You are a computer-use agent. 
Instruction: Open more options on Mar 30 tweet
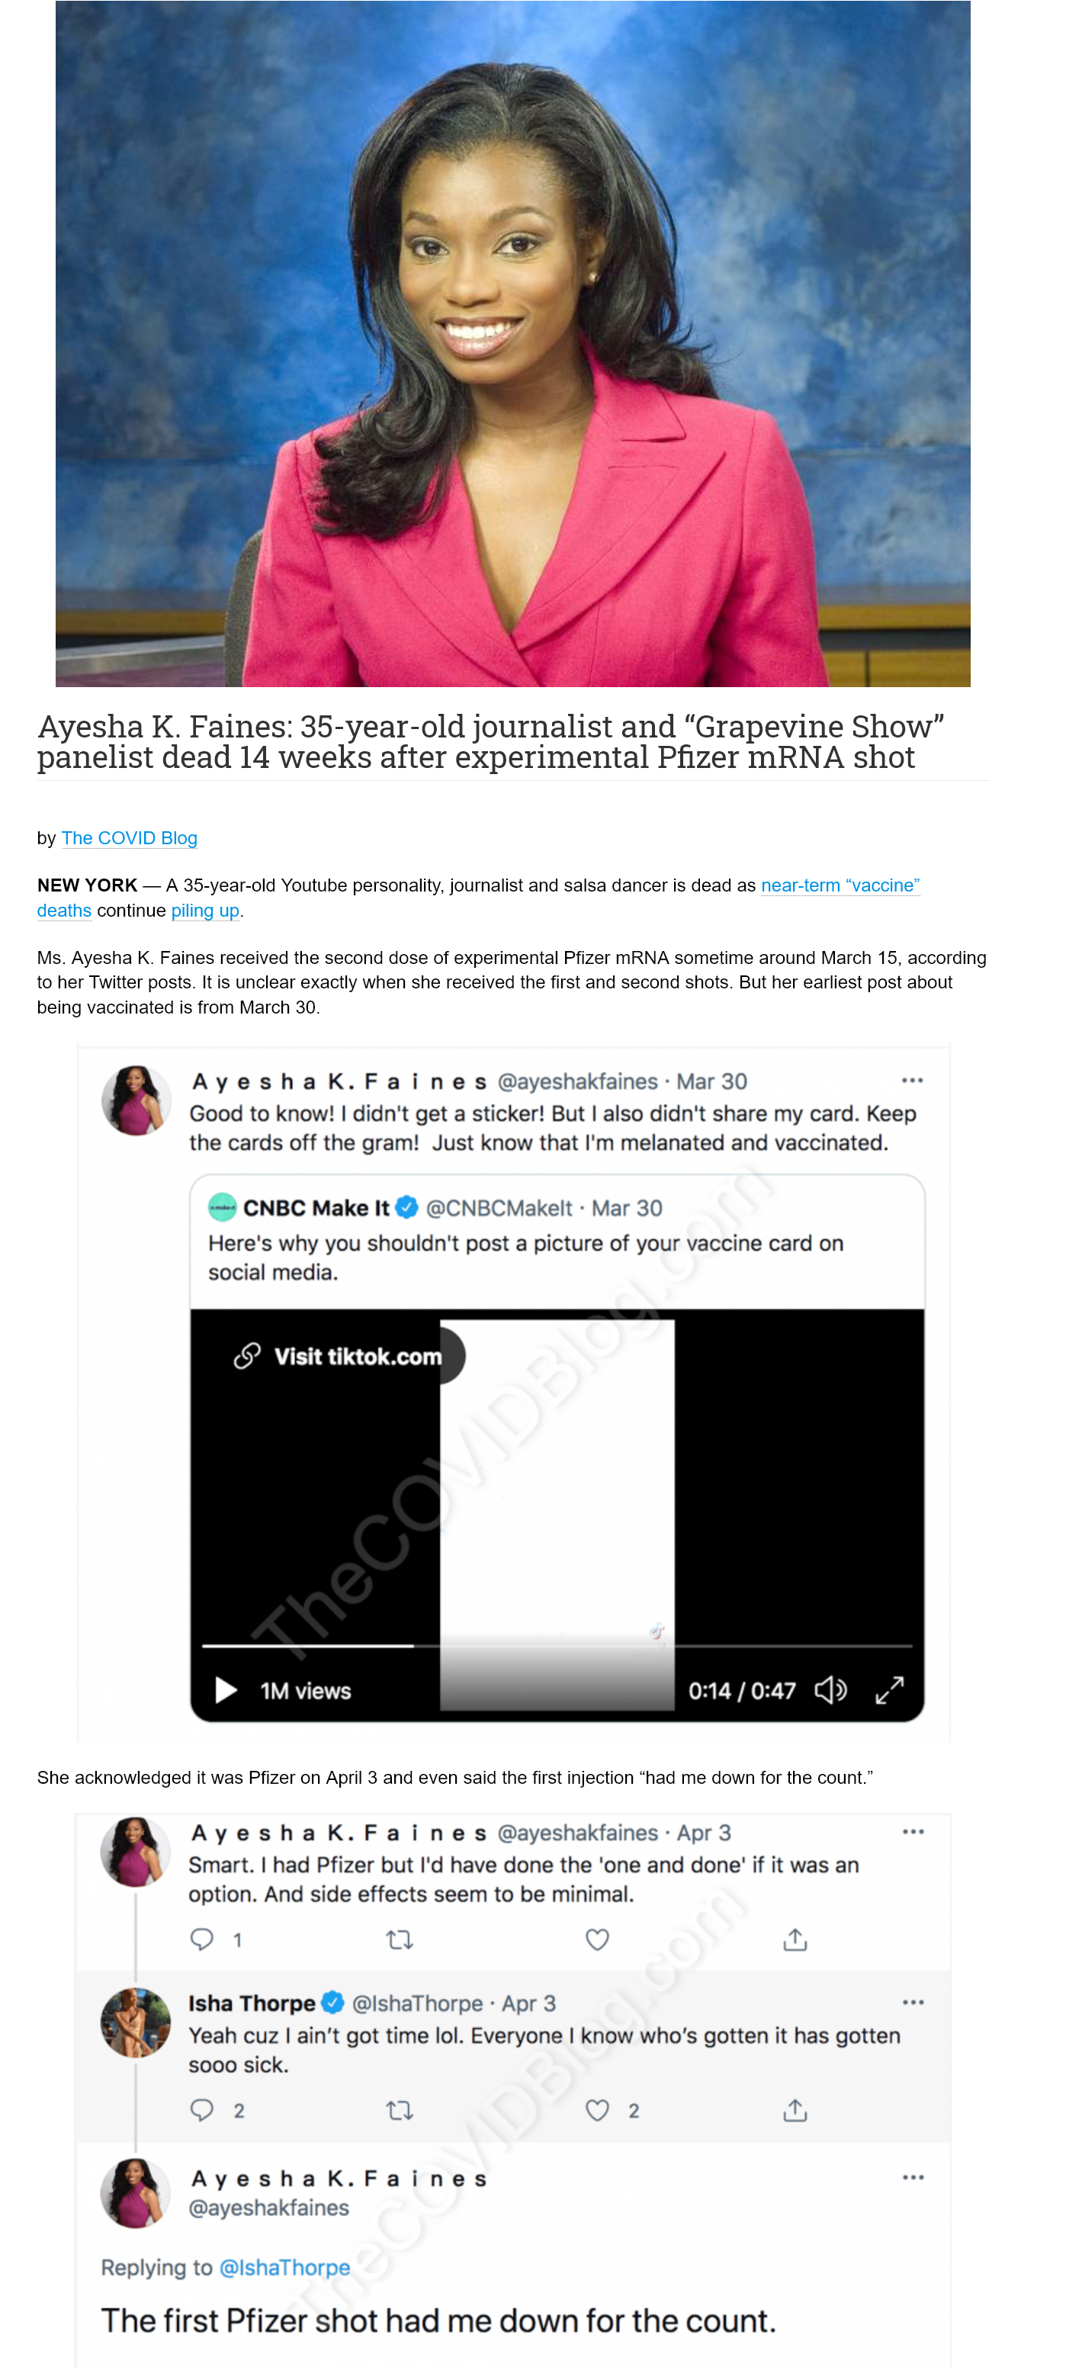point(912,1080)
